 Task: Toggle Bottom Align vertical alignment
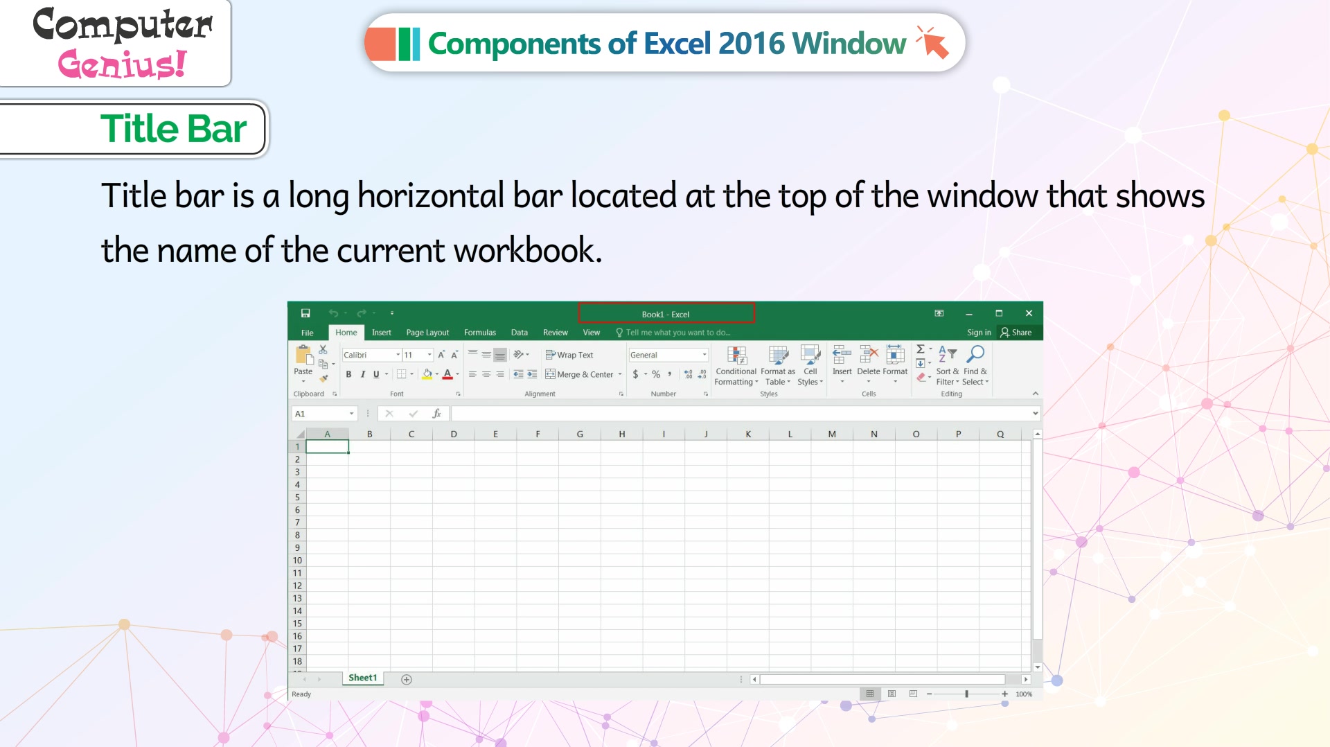[x=500, y=355]
